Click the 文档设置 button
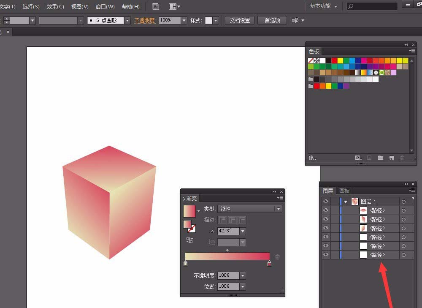 [240, 20]
